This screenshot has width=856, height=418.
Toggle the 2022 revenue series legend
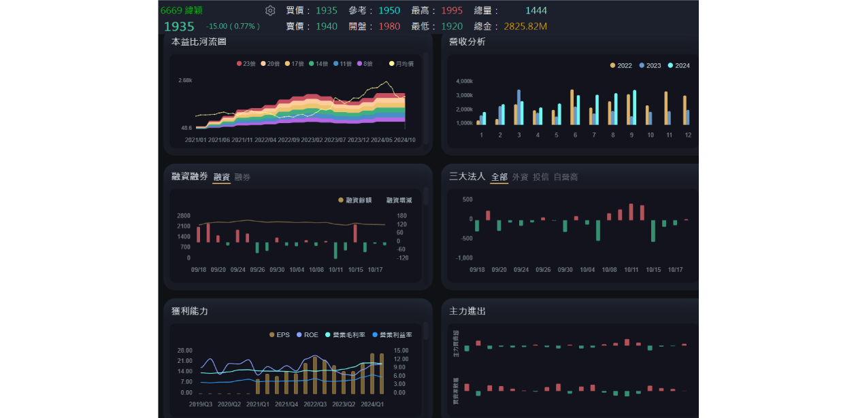pos(621,66)
